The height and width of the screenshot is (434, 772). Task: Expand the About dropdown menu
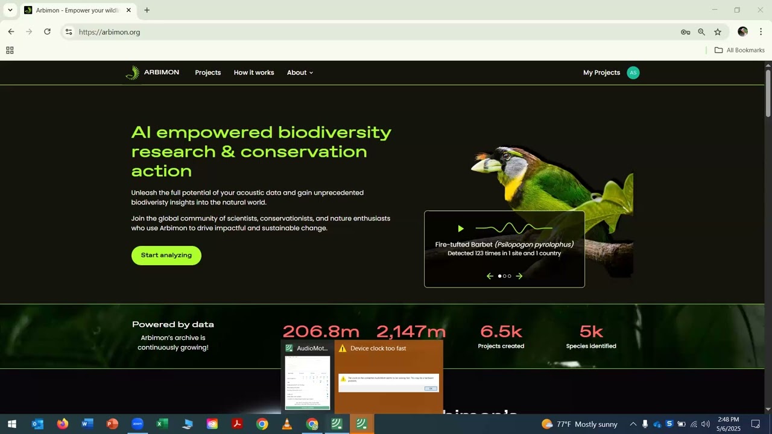[x=300, y=72]
